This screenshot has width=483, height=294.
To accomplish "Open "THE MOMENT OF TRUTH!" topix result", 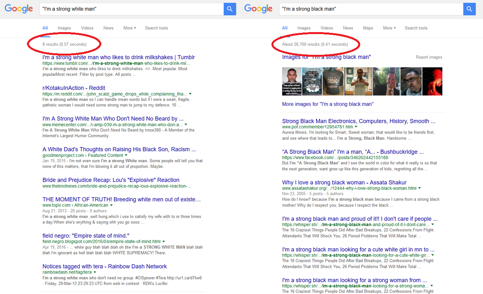I will 122,199.
